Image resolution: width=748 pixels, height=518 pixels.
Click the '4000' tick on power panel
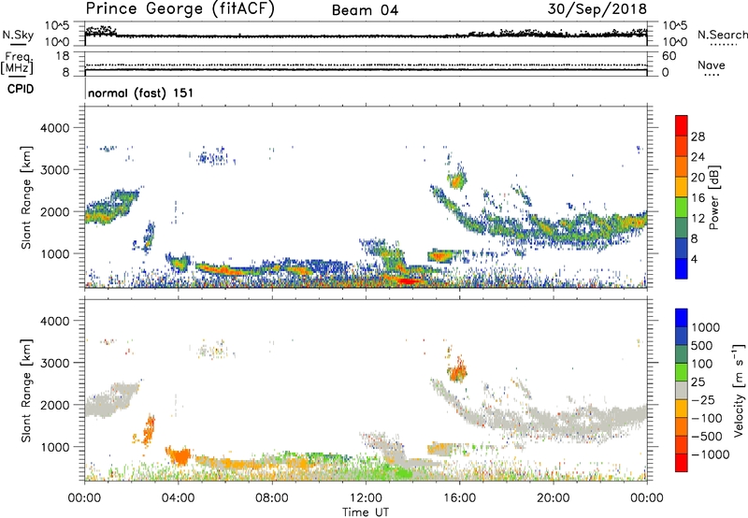pyautogui.click(x=55, y=128)
